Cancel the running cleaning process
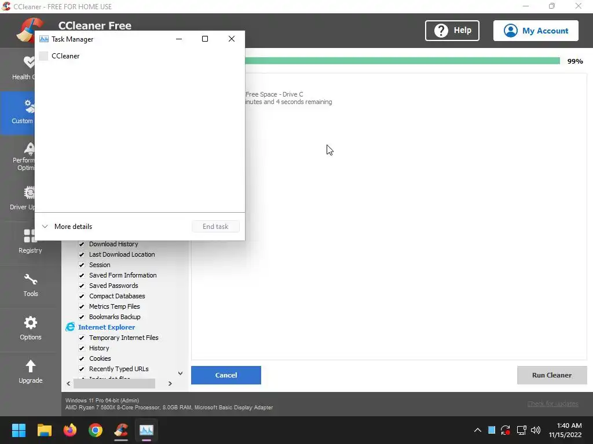Screen dimensions: 593x444 click(226, 375)
